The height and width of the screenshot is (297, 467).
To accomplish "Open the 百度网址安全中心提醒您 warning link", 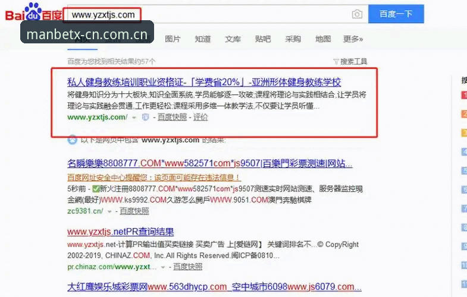I will pos(154,178).
